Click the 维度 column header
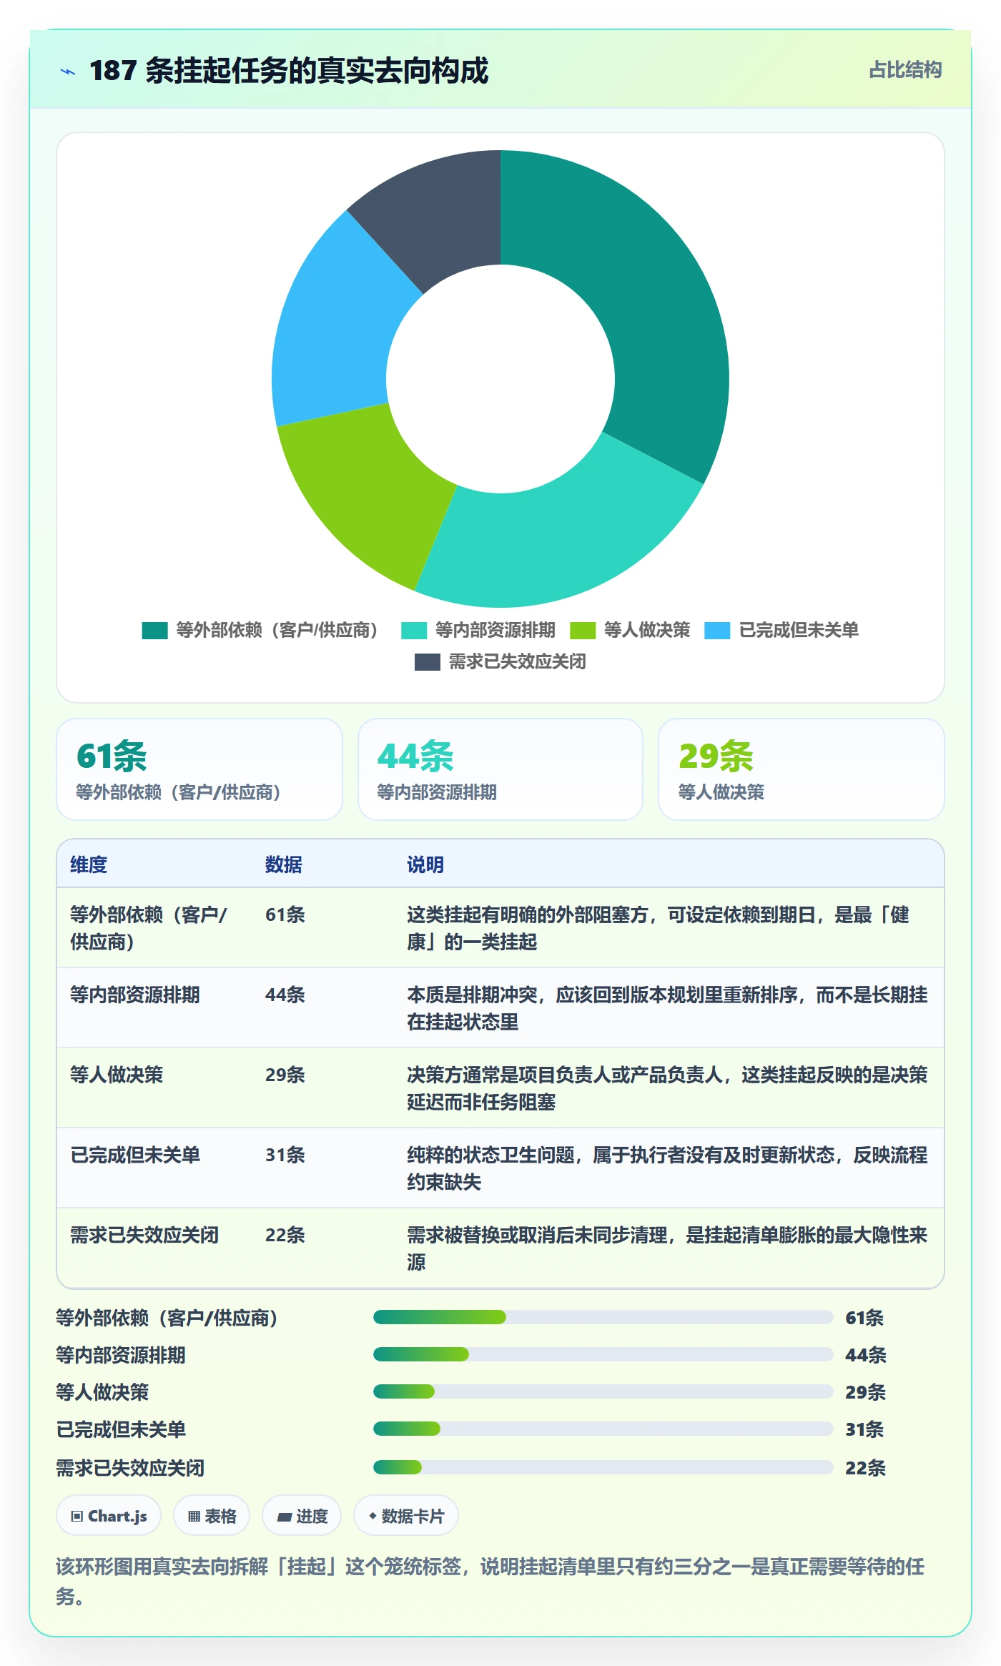This screenshot has width=1001, height=1666. (89, 865)
